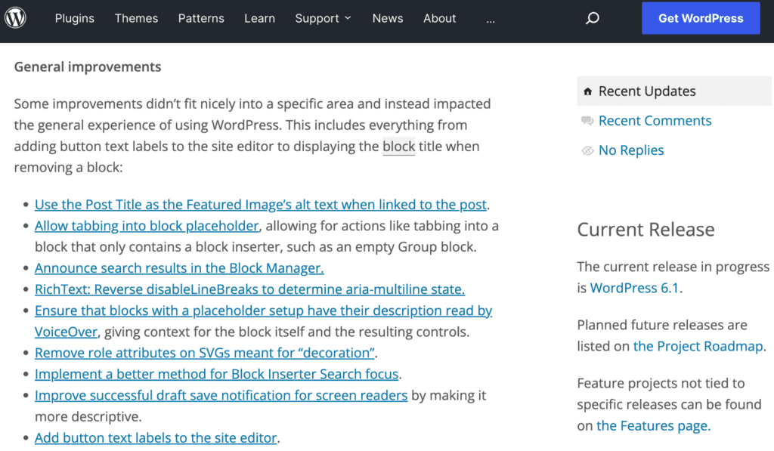Open the ellipsis more menu
The height and width of the screenshot is (451, 774).
(x=491, y=19)
